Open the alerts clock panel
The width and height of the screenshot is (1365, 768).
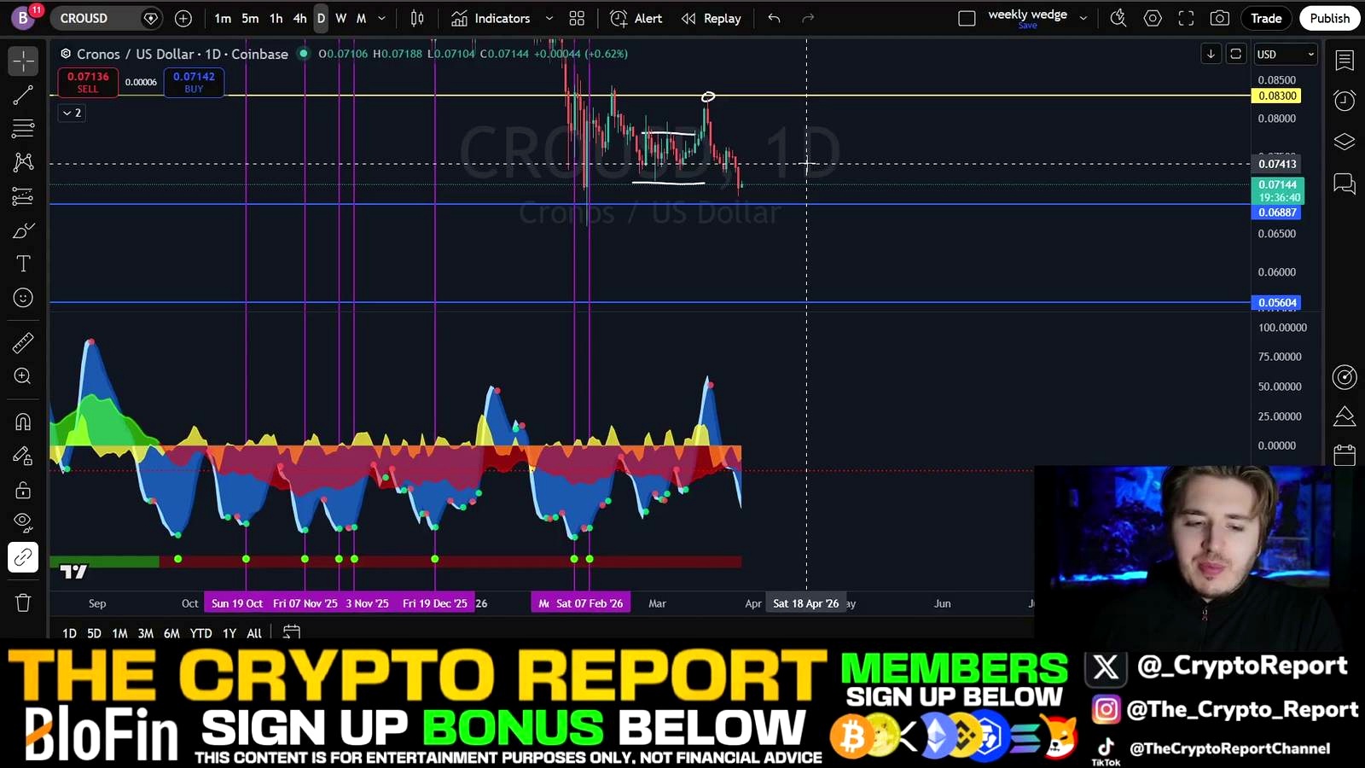[x=1345, y=101]
